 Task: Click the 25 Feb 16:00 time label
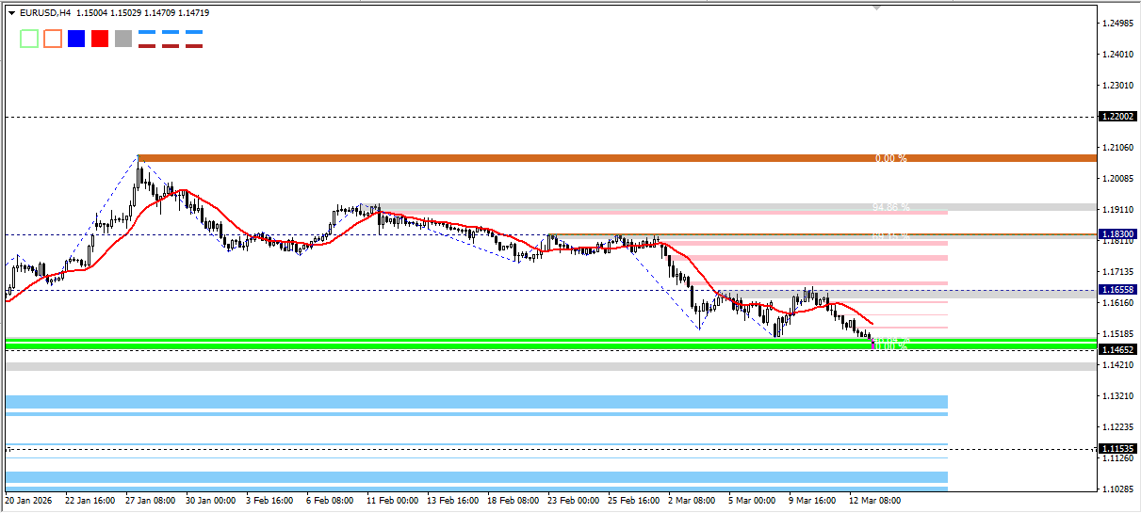632,501
